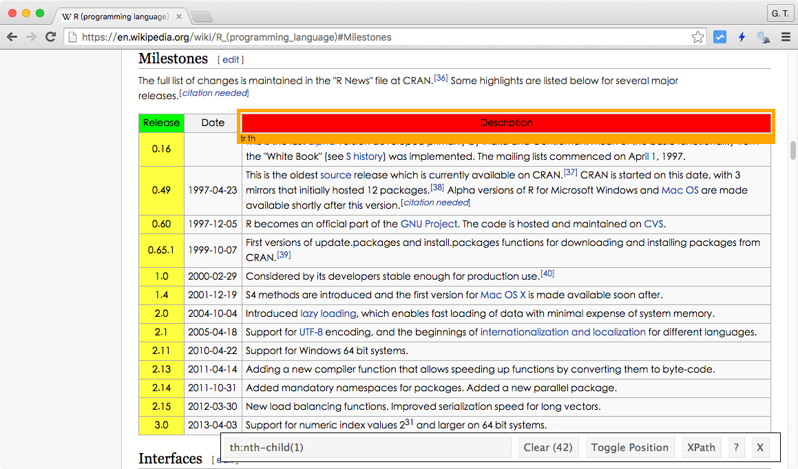Viewport: 798px width, 469px height.
Task: Click the blue lightning bolt extension
Action: (742, 37)
